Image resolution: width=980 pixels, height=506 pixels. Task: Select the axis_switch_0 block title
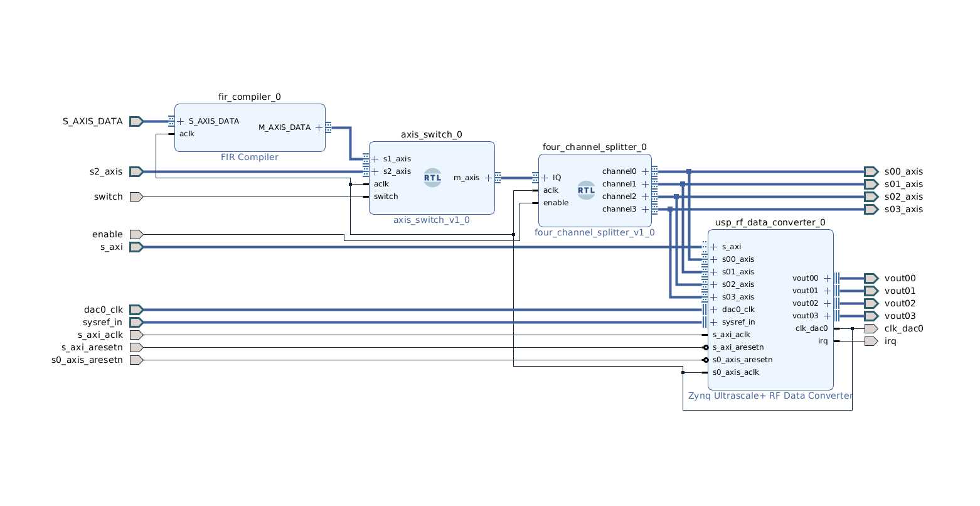coord(432,134)
